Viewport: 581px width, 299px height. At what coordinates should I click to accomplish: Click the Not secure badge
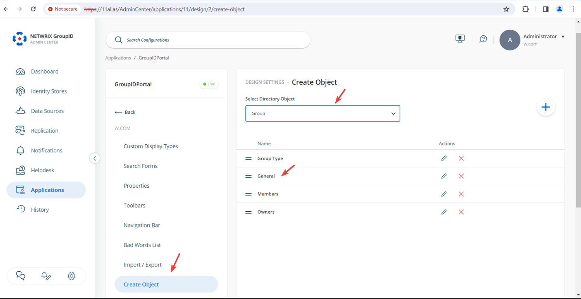tap(63, 9)
